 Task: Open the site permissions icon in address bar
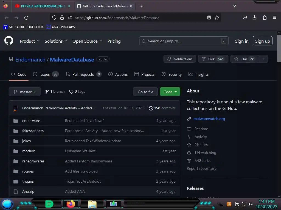click(70, 17)
